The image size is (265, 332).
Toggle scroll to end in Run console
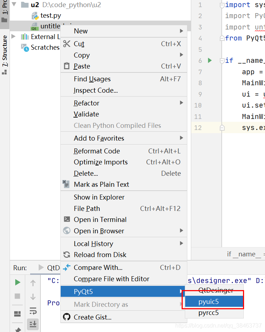[x=33, y=324]
